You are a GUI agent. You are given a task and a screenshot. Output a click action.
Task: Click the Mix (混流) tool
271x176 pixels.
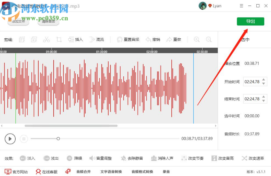click(96, 40)
